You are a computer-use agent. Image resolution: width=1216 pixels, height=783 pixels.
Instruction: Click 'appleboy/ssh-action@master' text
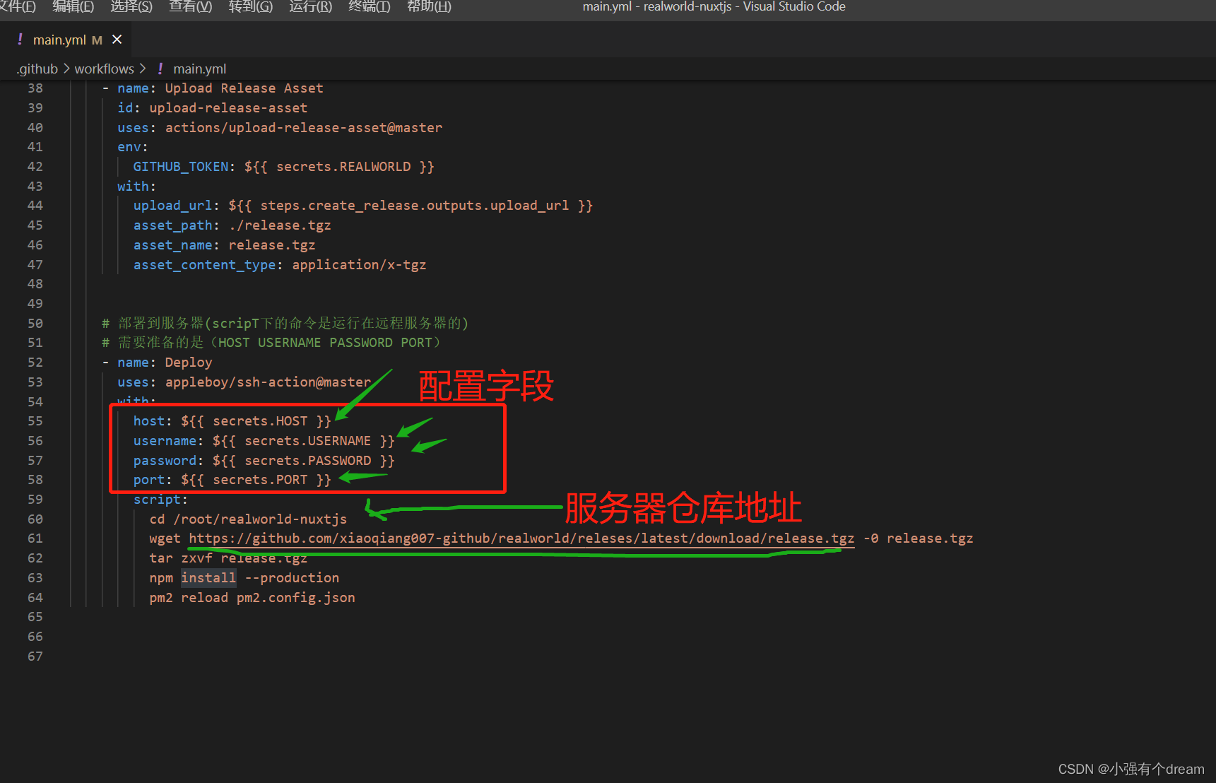pos(268,382)
